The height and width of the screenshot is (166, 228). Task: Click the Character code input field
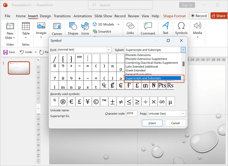(131, 113)
